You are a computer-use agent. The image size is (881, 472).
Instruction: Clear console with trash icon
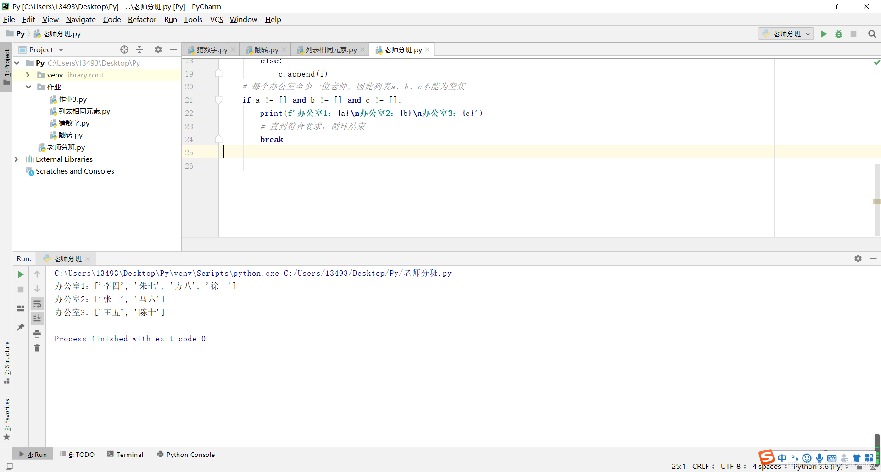[37, 348]
